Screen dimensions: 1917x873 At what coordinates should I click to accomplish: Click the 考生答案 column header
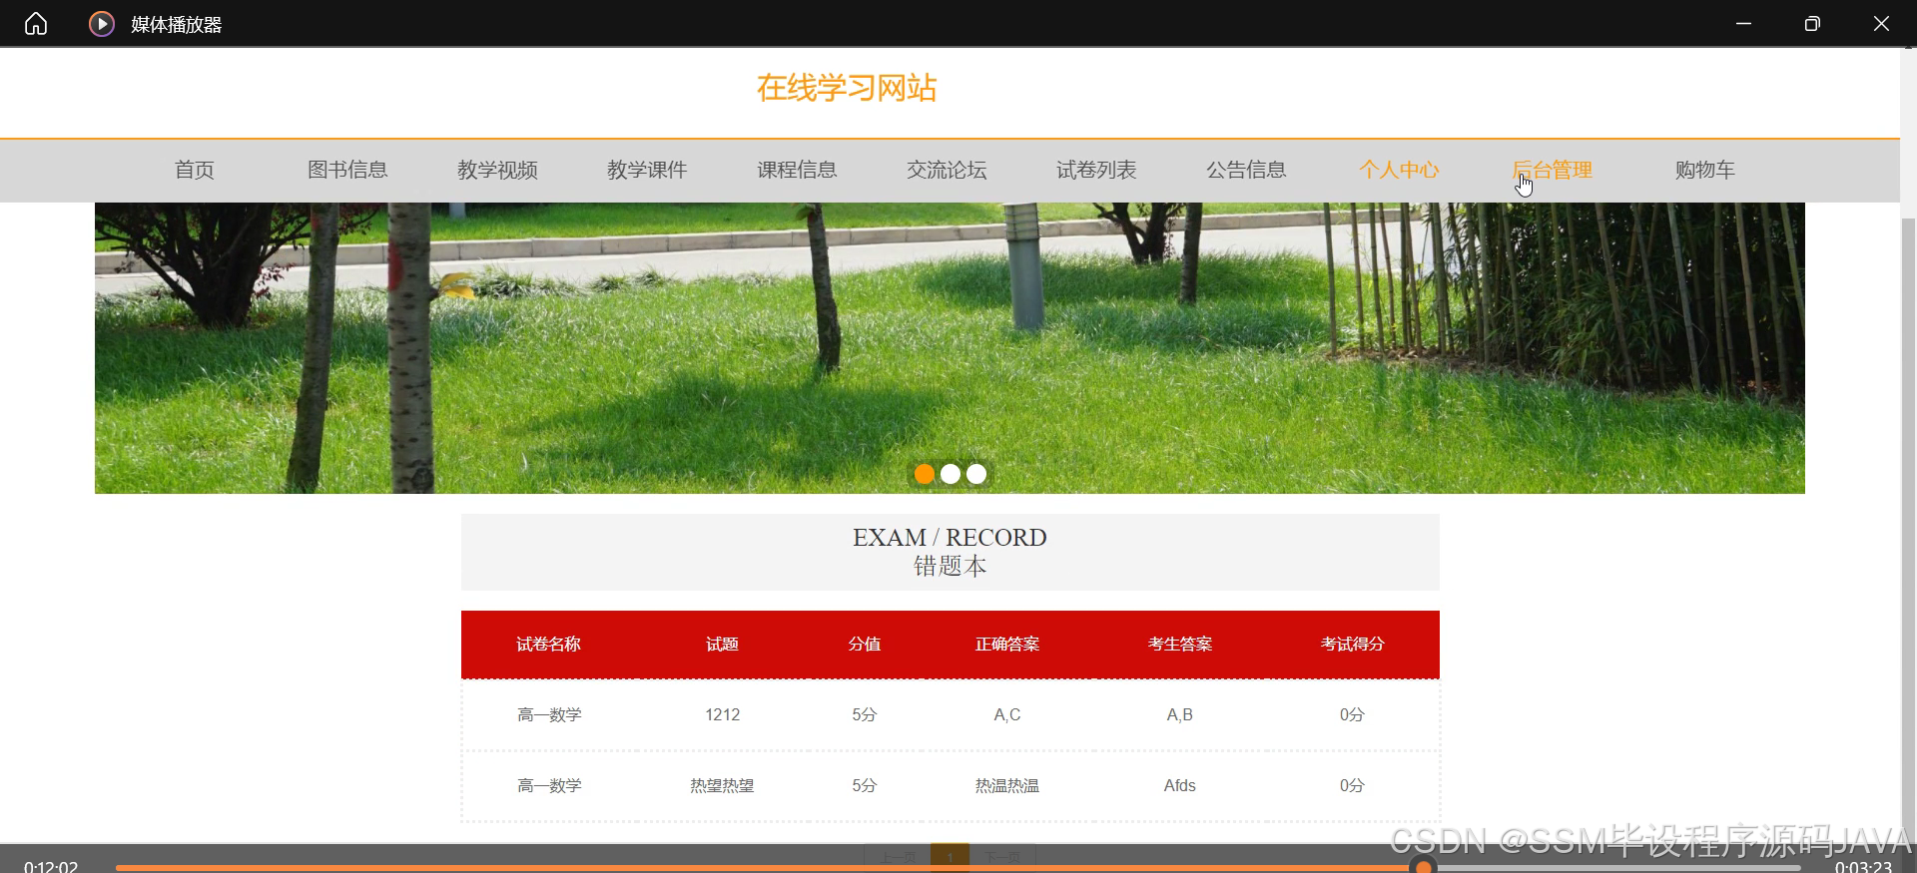coord(1180,645)
